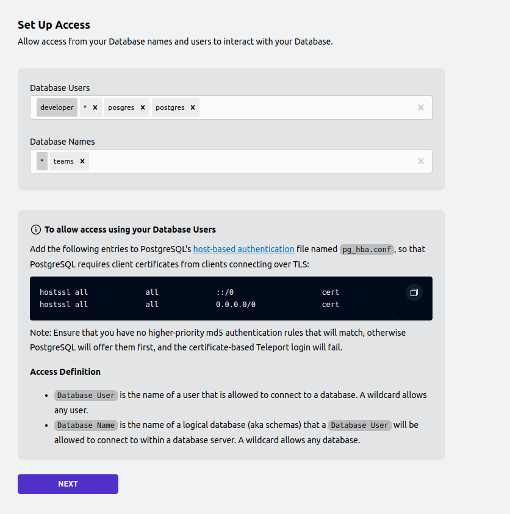Click the pg_hba.conf inline code label
Screen dimensions: 510x514
tap(367, 250)
